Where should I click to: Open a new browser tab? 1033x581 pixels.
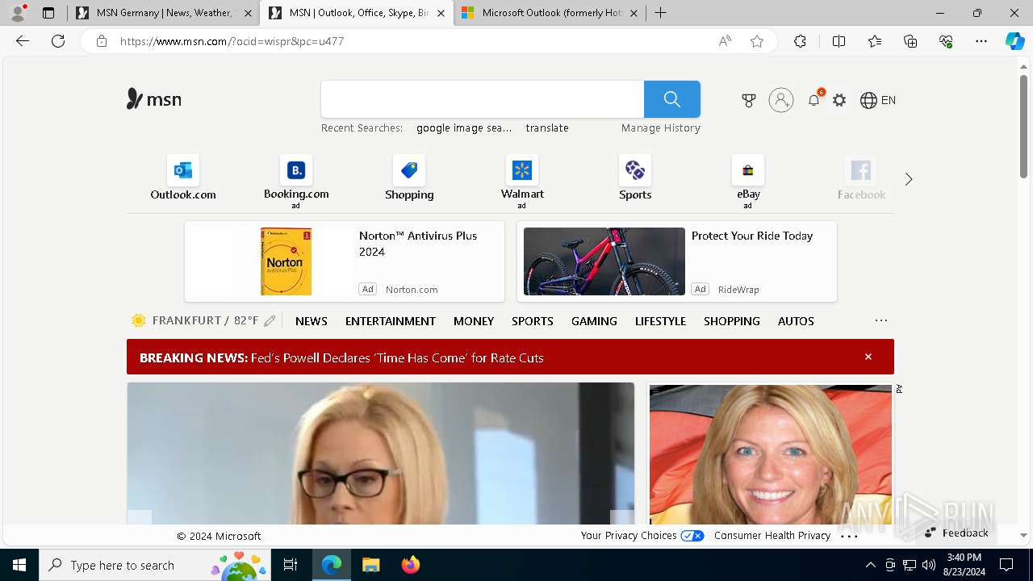click(660, 13)
